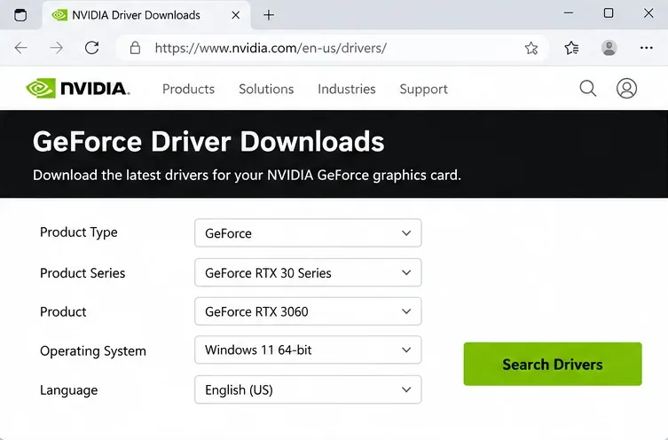Click the Product label text

63,311
